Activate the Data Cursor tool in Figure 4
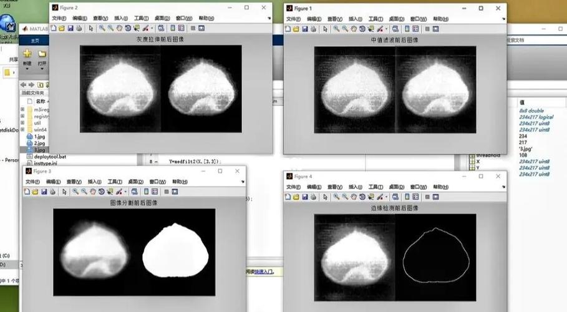Viewport: 567px width, 312px height. coord(370,196)
